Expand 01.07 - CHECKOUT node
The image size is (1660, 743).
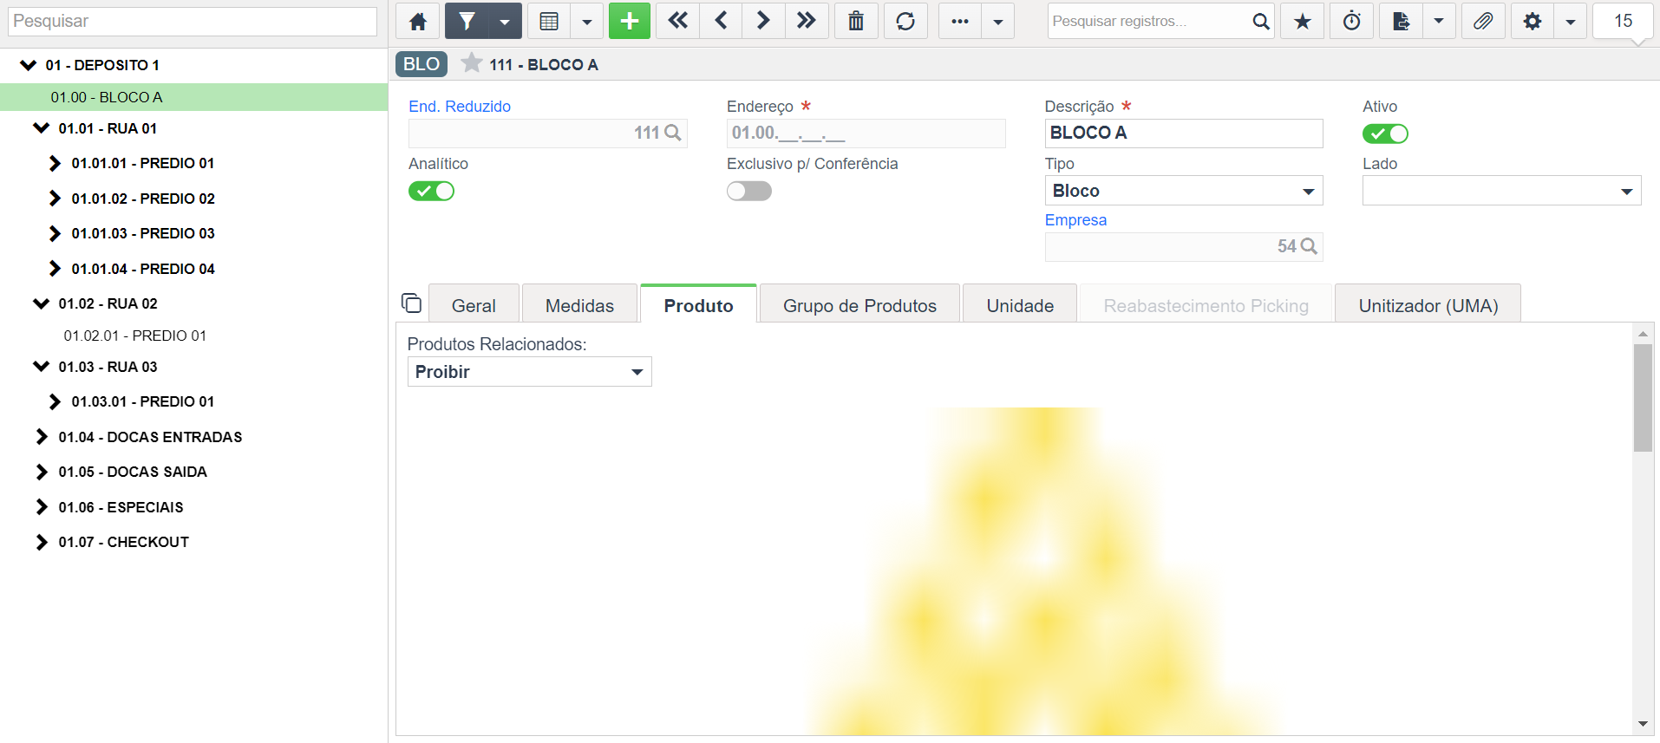(41, 542)
